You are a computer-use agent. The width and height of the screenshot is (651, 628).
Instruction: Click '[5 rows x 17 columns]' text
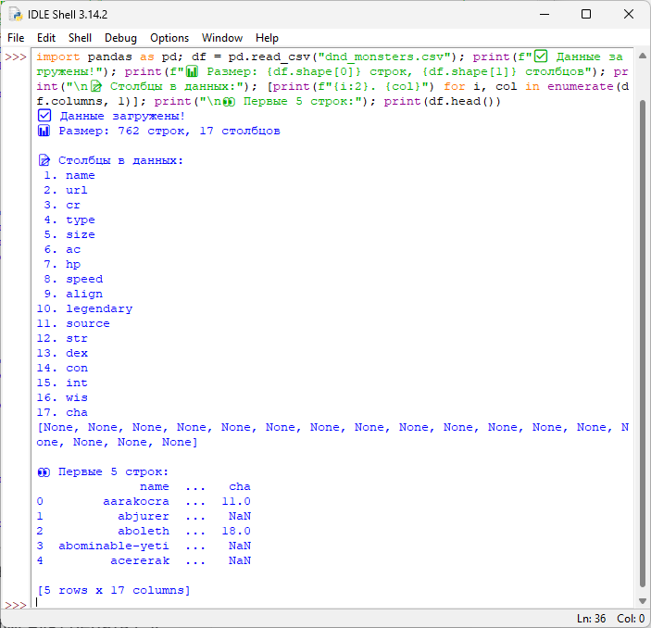click(114, 590)
